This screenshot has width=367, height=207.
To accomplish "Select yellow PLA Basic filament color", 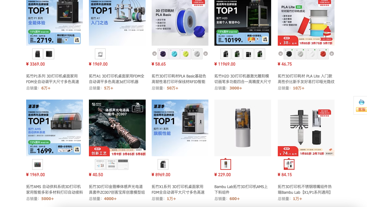I will tap(186, 54).
